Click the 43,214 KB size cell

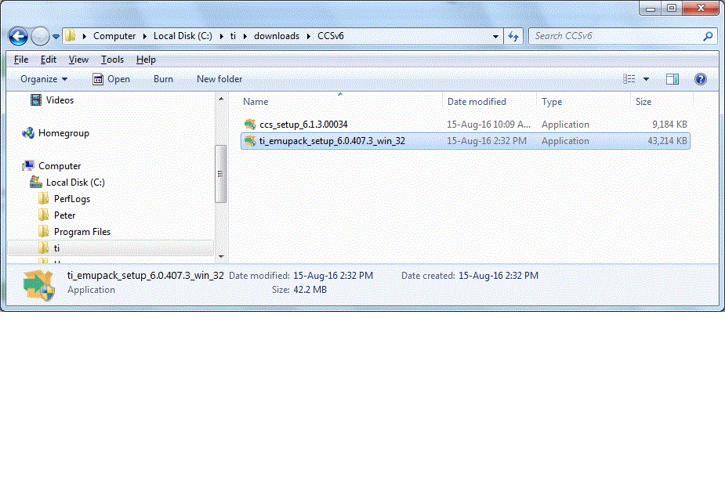click(667, 141)
